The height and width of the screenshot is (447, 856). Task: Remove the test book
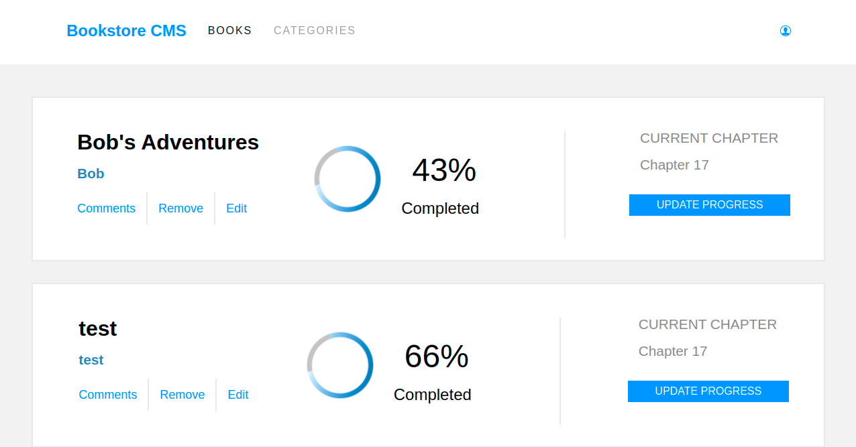[x=182, y=395]
